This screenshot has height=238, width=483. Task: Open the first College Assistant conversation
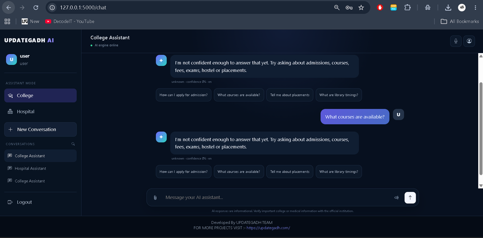click(x=41, y=156)
